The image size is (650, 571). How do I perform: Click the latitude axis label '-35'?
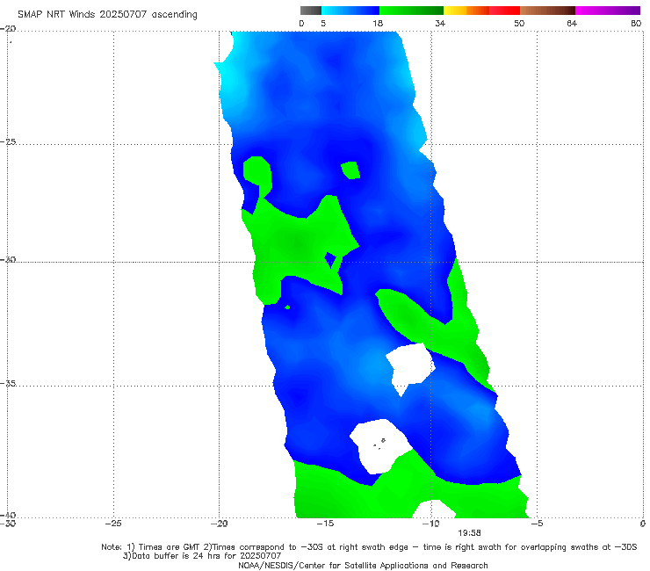[8, 383]
